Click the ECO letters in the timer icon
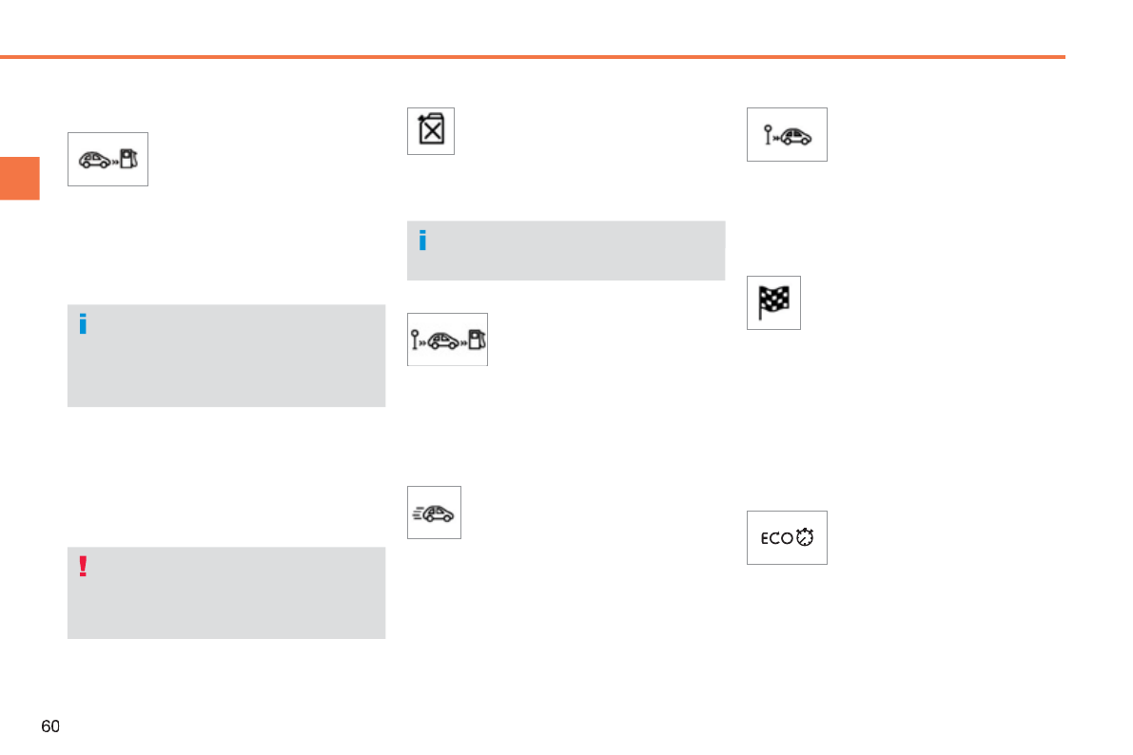 pos(776,538)
